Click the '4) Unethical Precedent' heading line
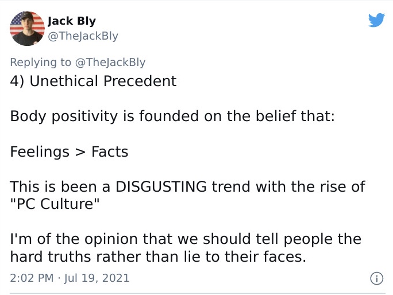The width and height of the screenshot is (393, 295). pos(93,81)
